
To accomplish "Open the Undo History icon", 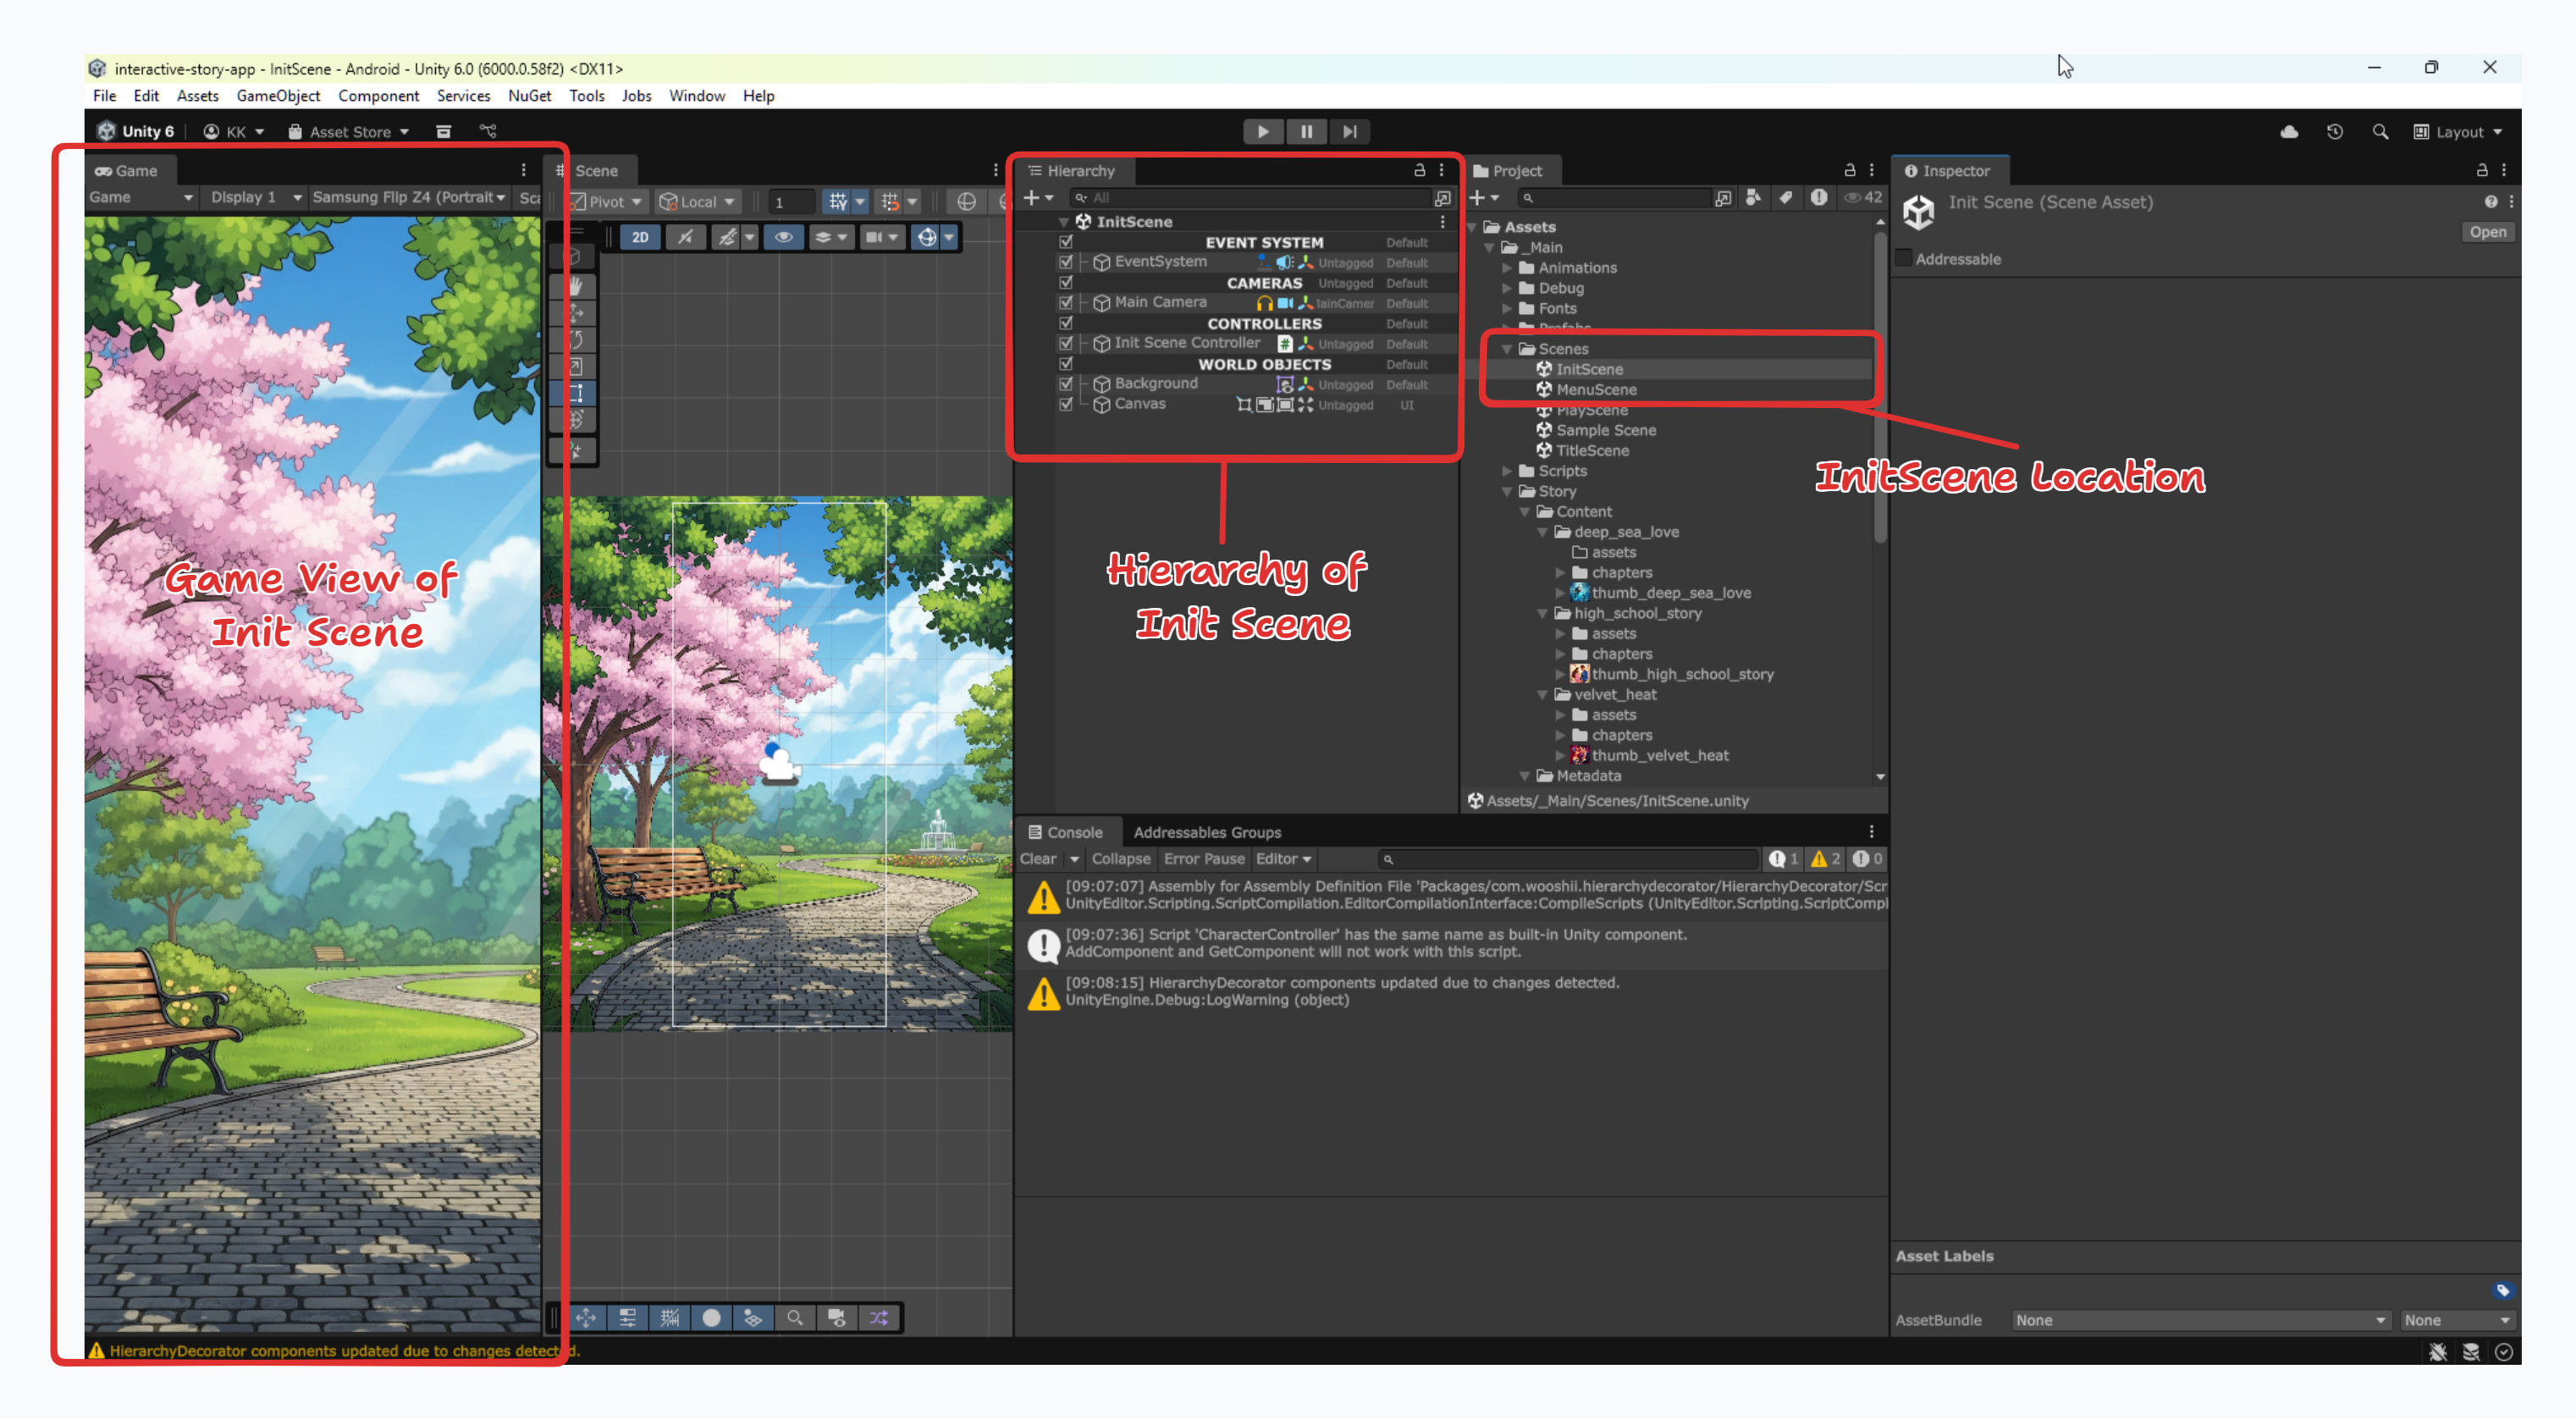I will (x=2334, y=131).
